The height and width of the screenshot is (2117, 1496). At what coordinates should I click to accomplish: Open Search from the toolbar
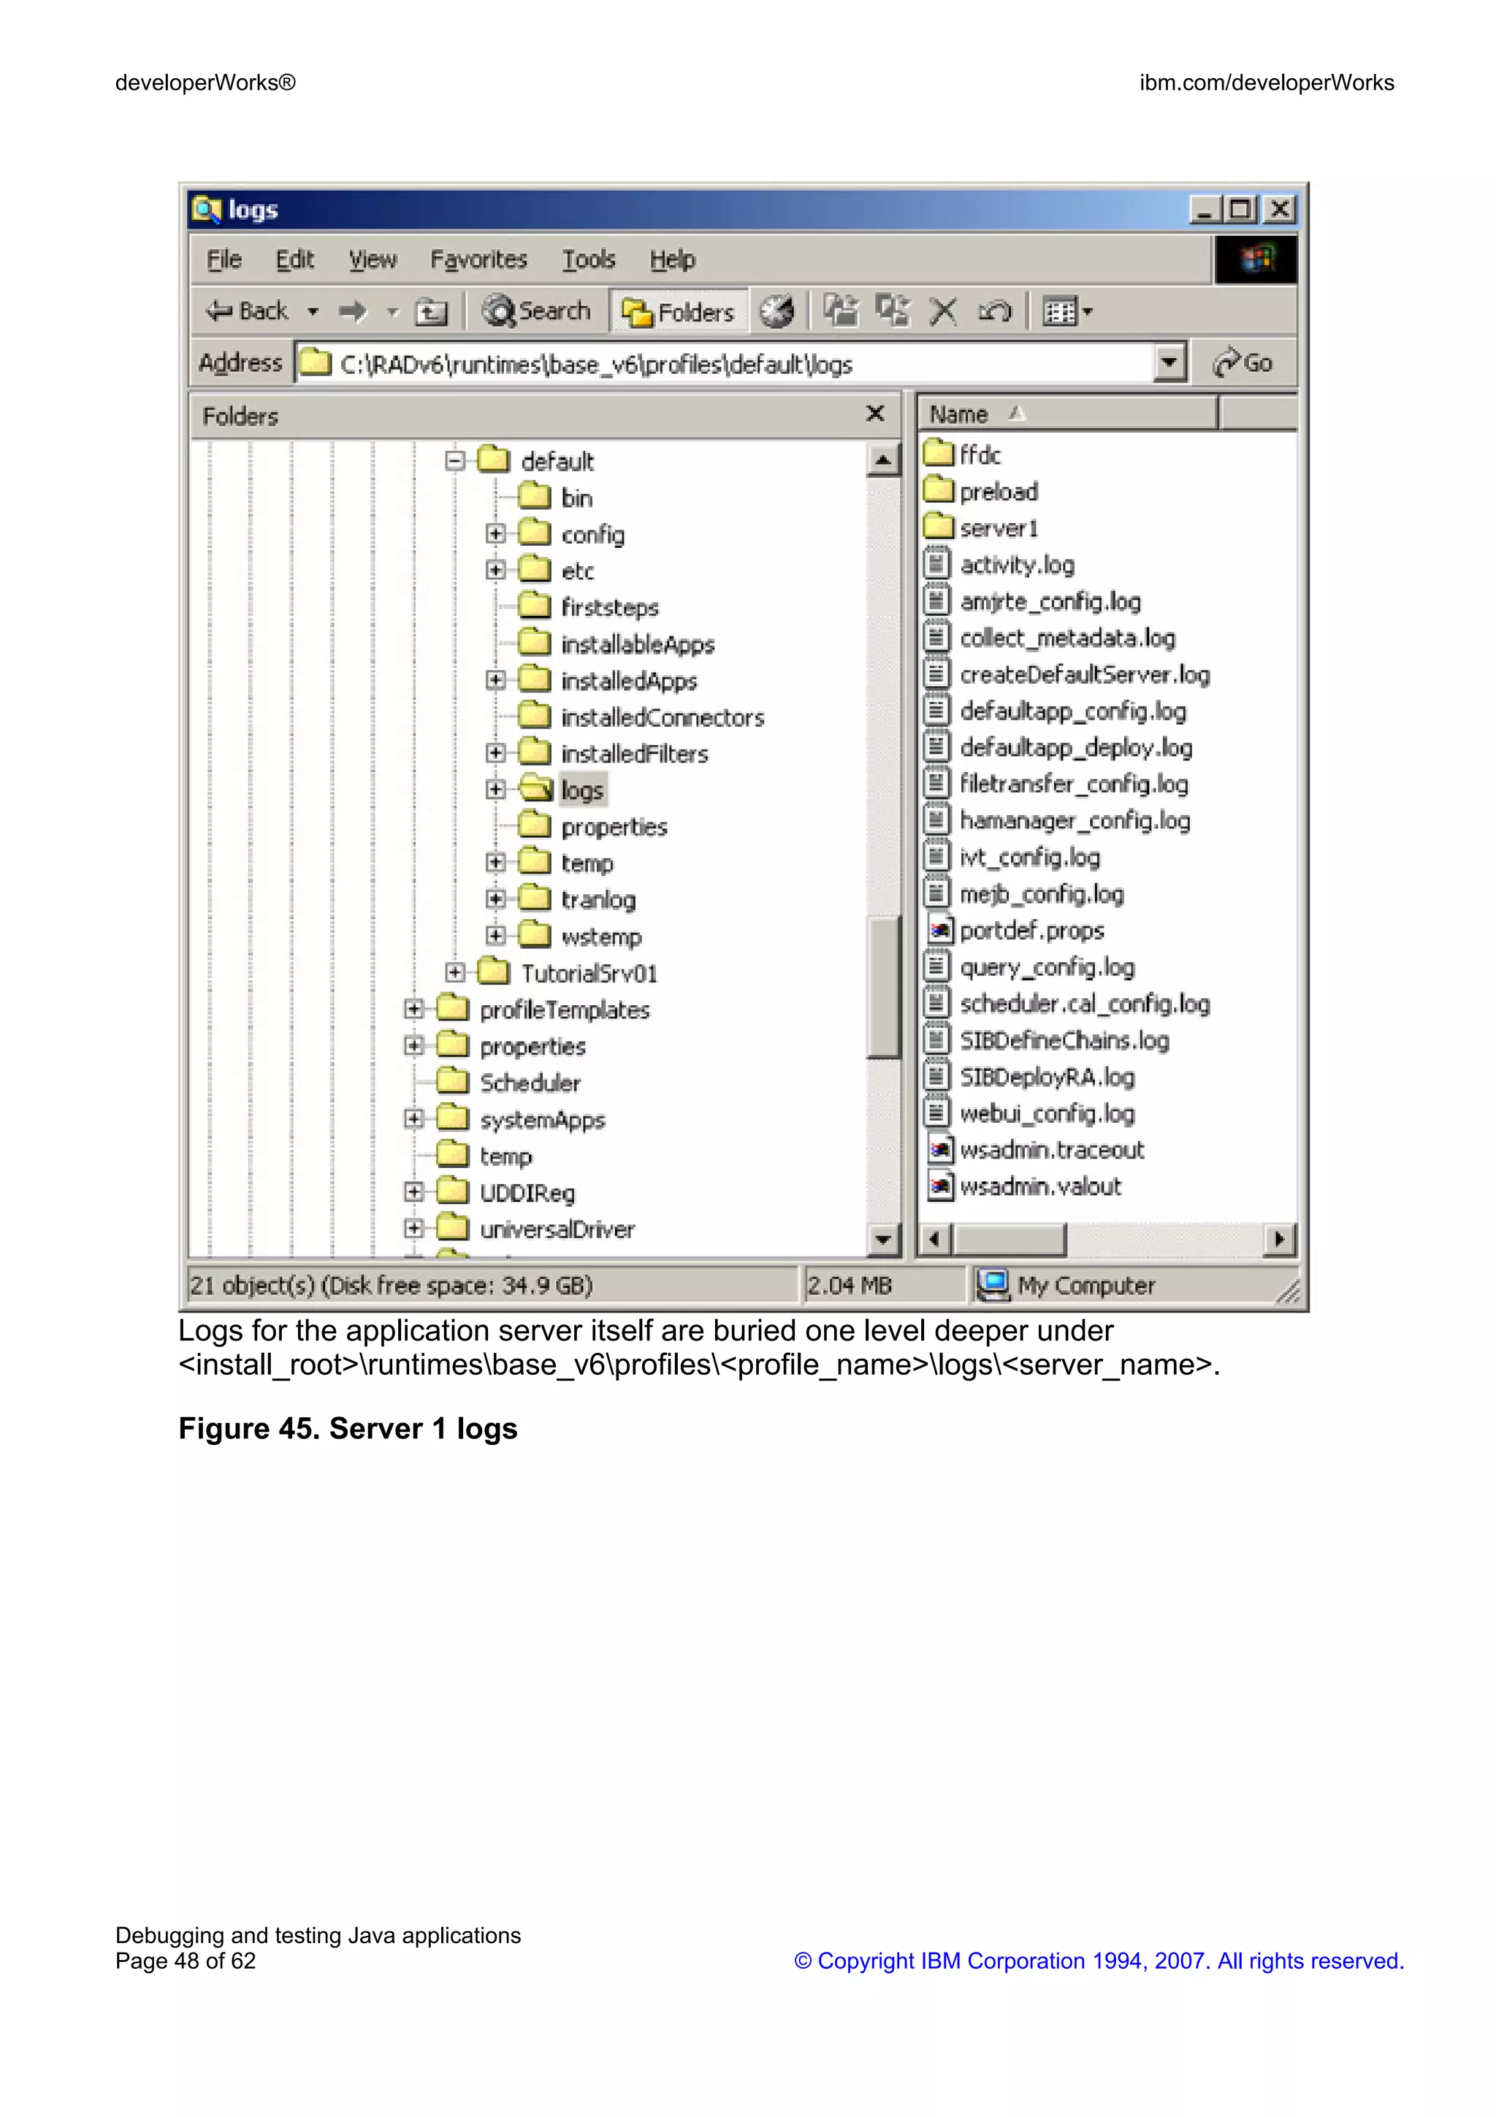tap(536, 312)
